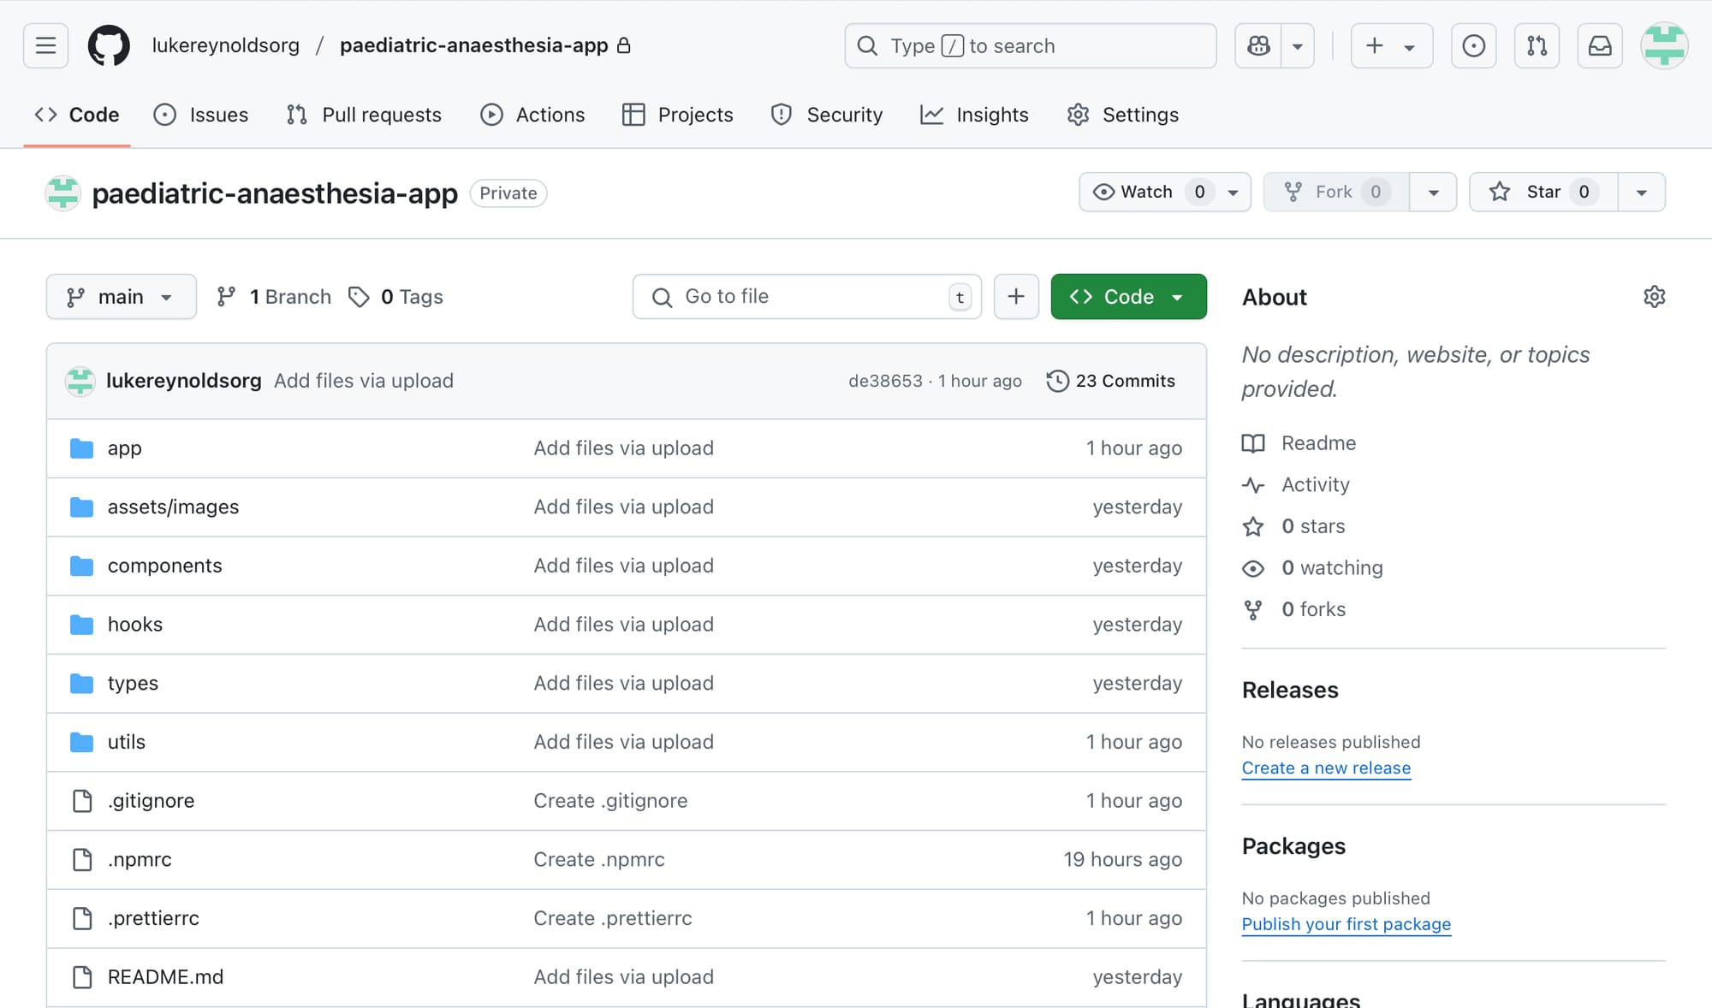Viewport: 1712px width, 1008px height.
Task: Open the notifications inbox icon
Action: pos(1599,45)
